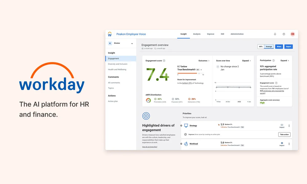Open the notifications bell icon
307x184 pixels.
[275, 34]
